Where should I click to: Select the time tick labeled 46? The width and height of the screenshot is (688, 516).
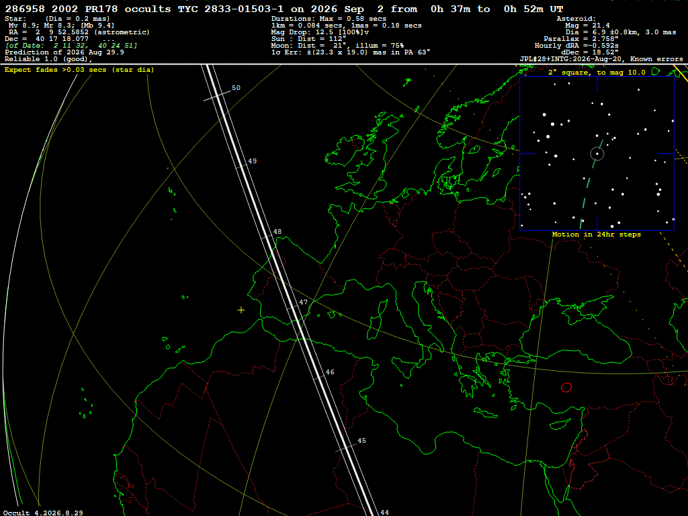coord(330,372)
